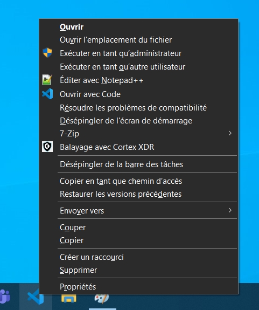Image resolution: width=259 pixels, height=310 pixels.
Task: Open the 7-Zip submenu entry
Action: pyautogui.click(x=139, y=134)
